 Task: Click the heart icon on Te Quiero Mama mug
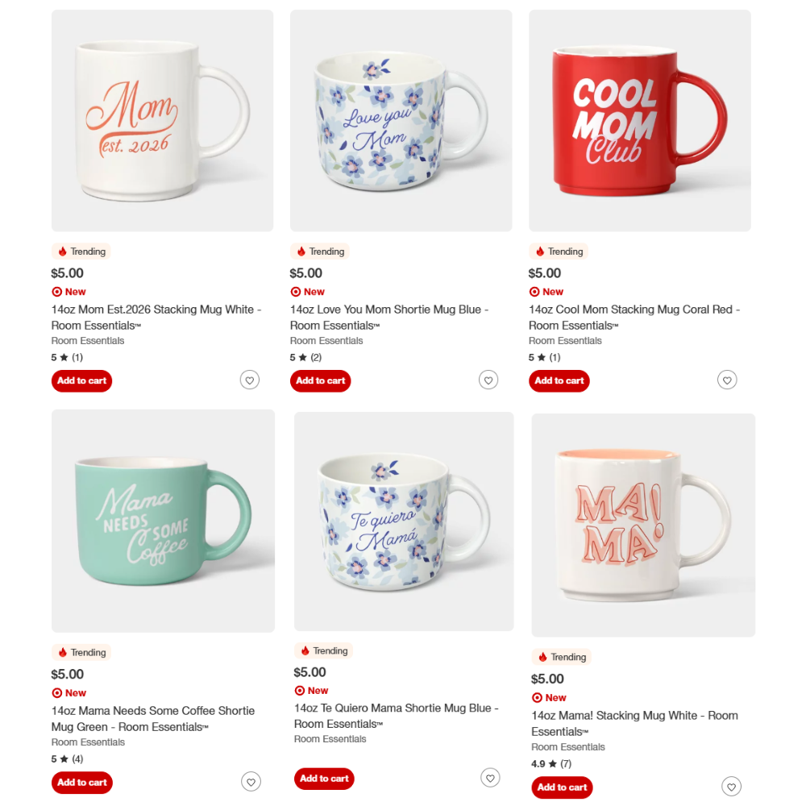pos(490,777)
